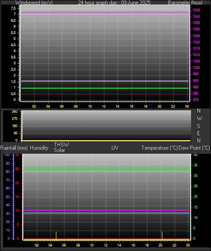Click the blue '80' humidity axis value

pos(8,171)
